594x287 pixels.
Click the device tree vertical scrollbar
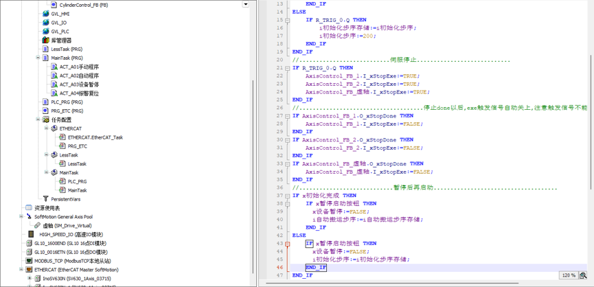[x=253, y=177]
